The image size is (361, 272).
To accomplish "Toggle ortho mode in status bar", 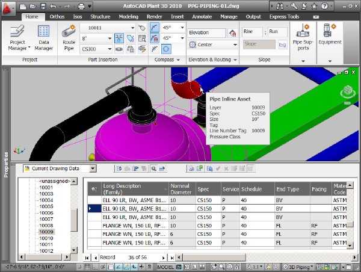I will pyautogui.click(x=95, y=267).
